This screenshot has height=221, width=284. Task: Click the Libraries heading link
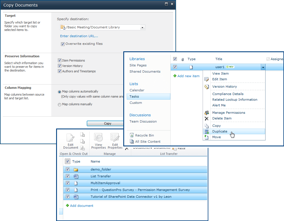point(137,59)
